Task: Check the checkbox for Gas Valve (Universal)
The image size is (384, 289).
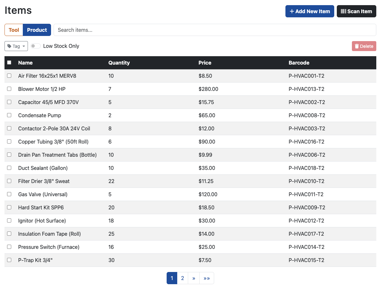Action: 9,194
